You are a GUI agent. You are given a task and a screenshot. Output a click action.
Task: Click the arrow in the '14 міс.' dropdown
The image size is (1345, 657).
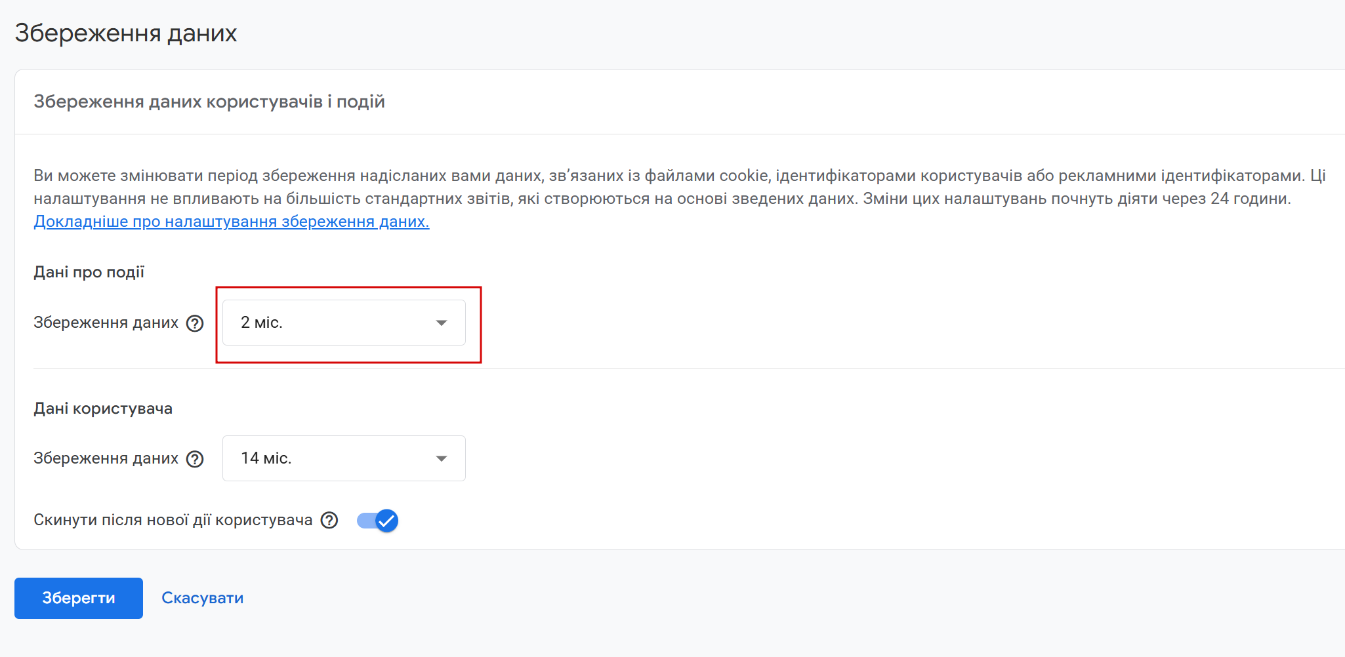pos(442,458)
